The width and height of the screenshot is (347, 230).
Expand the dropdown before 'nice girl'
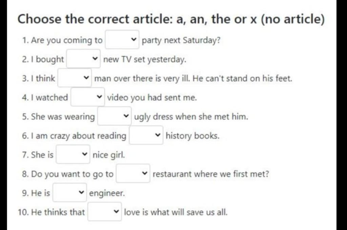point(73,154)
